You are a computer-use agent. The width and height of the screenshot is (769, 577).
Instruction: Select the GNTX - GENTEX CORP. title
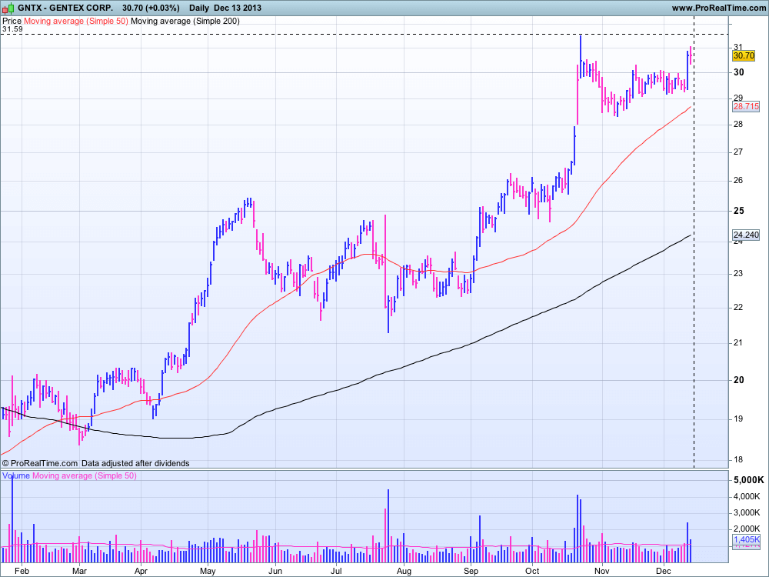pyautogui.click(x=65, y=8)
